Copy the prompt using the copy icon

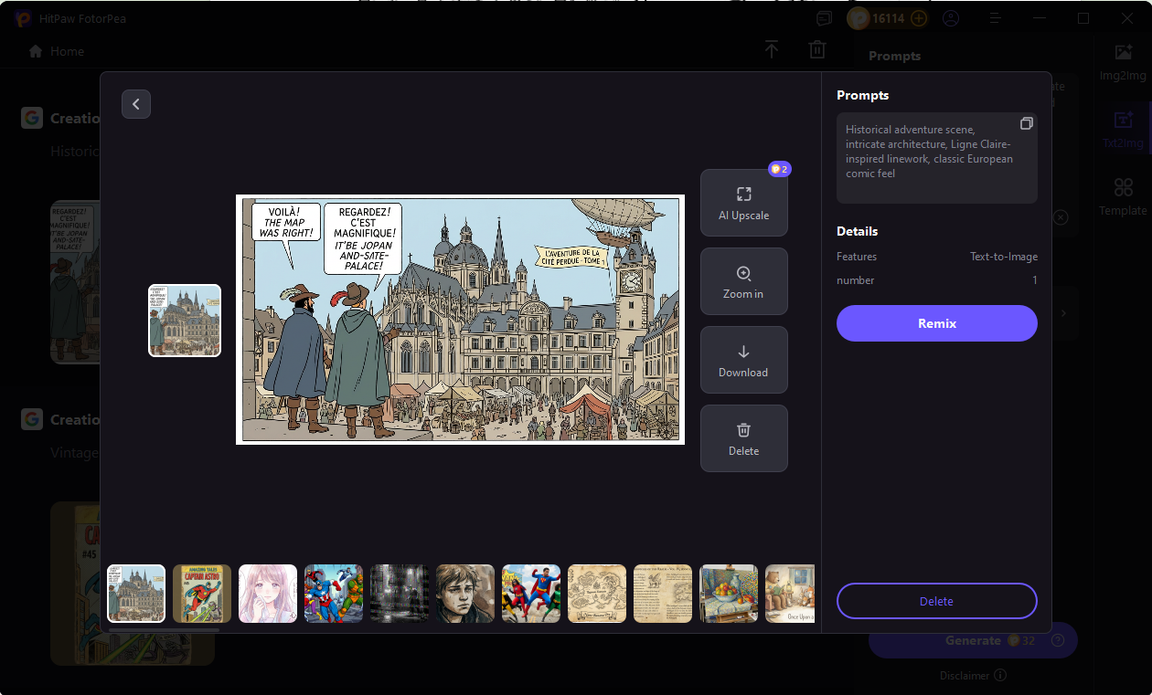1027,123
